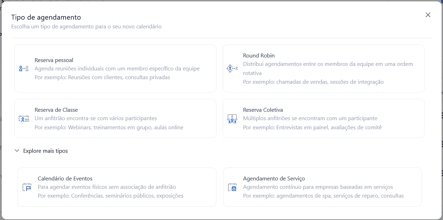The width and height of the screenshot is (443, 220).
Task: Click the Reserva pessoal icon
Action: [x=24, y=69]
